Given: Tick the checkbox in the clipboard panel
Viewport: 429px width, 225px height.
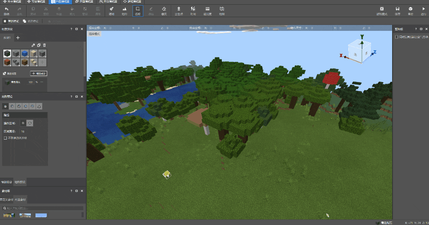Looking at the screenshot, I should 396,37.
